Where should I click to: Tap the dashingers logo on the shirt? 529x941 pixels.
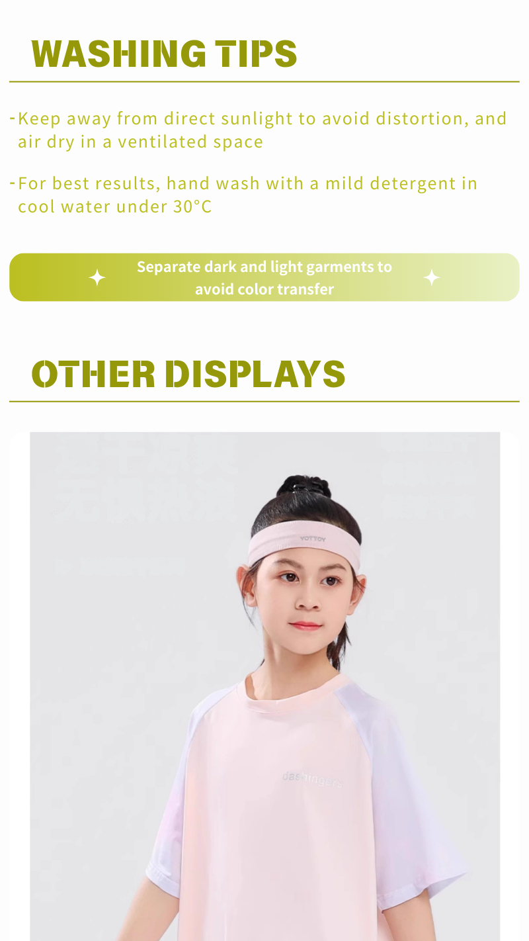click(312, 779)
